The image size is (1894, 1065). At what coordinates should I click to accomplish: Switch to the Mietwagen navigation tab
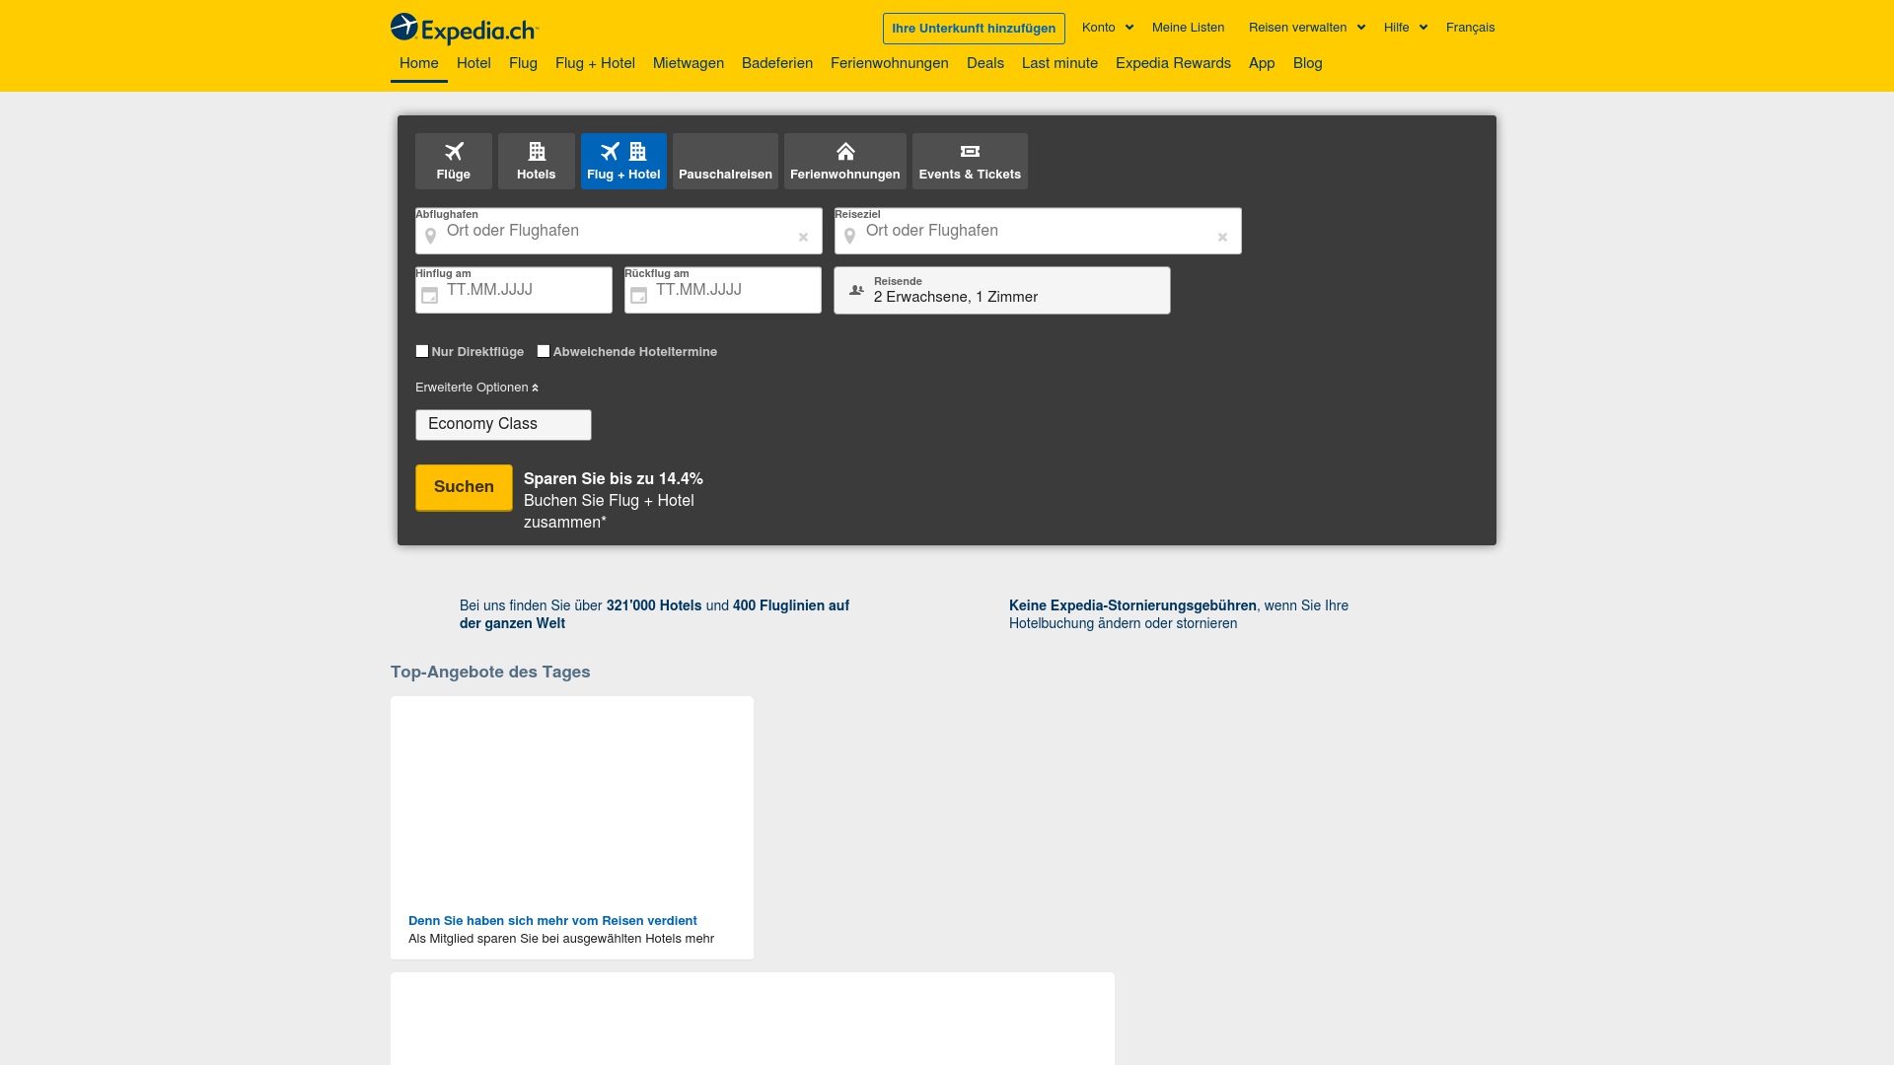point(688,63)
